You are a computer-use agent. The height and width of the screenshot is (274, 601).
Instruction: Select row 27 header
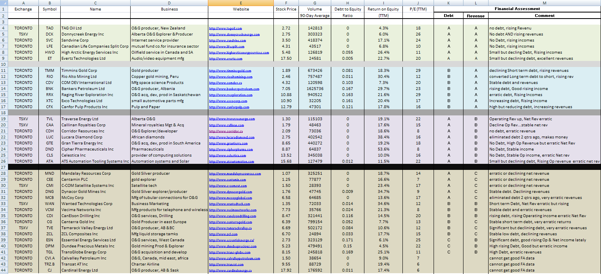(4, 167)
